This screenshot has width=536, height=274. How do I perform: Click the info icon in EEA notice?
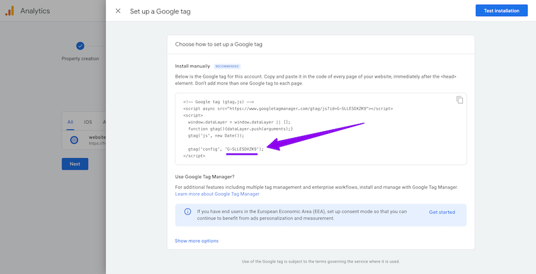[188, 212]
